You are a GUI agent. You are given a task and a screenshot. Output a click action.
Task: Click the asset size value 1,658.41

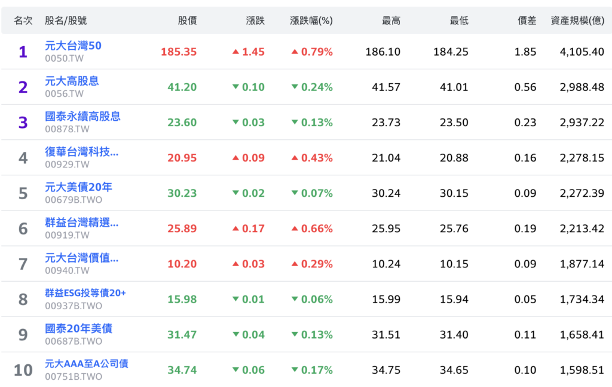coord(582,335)
